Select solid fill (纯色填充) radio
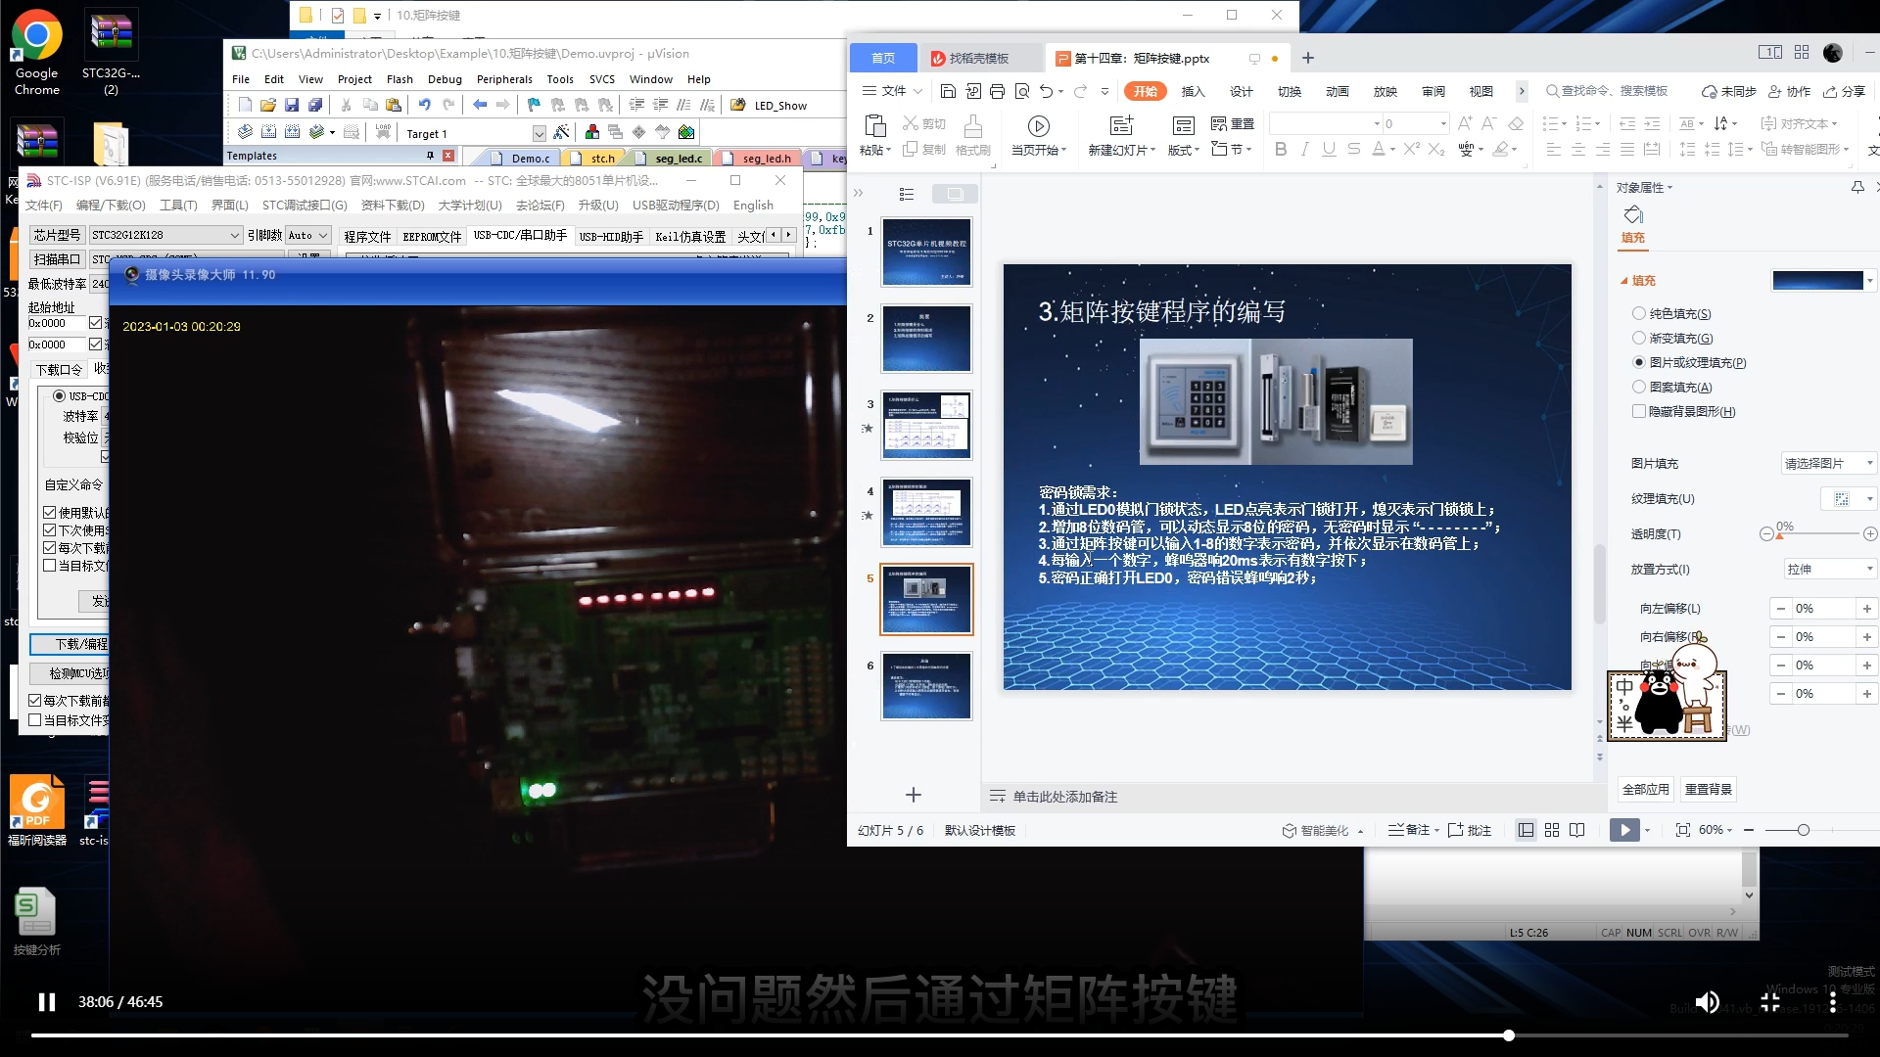The width and height of the screenshot is (1880, 1057). point(1638,313)
